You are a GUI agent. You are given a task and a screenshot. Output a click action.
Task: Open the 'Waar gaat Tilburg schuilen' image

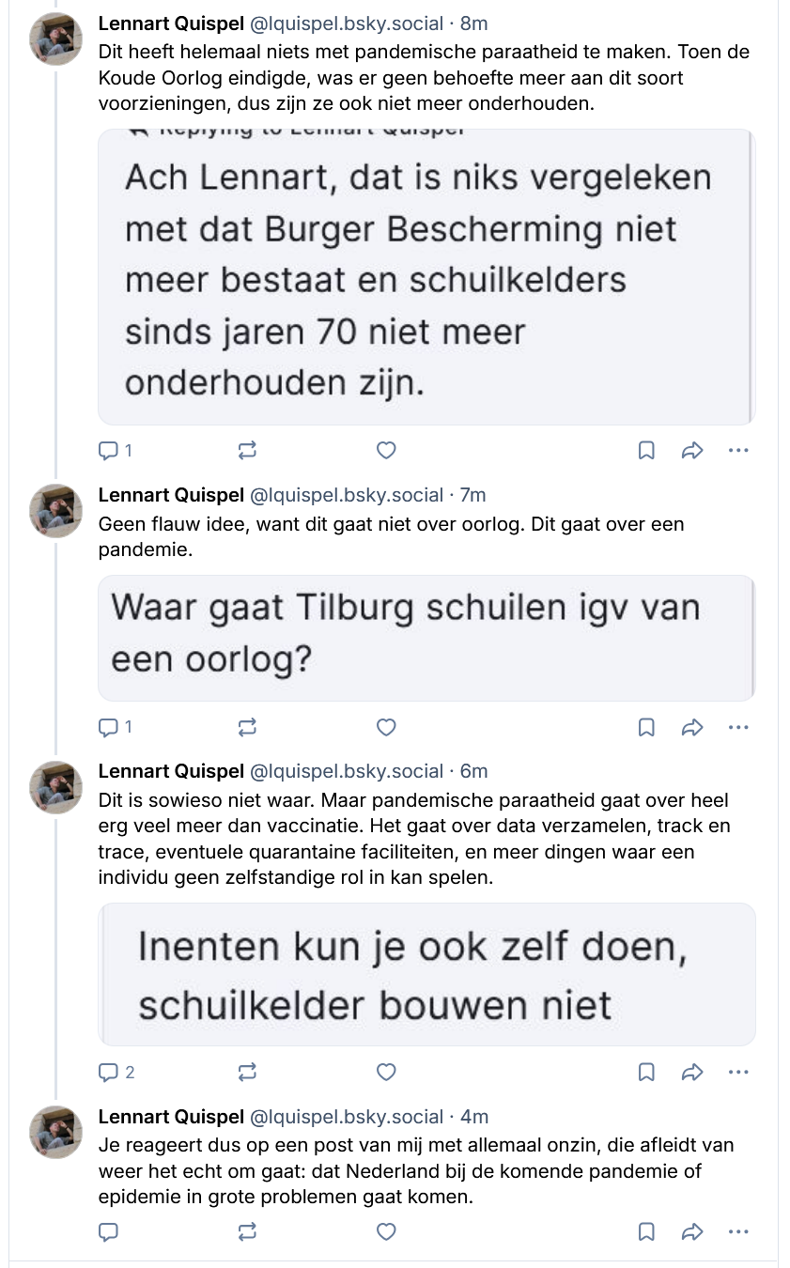pyautogui.click(x=426, y=638)
